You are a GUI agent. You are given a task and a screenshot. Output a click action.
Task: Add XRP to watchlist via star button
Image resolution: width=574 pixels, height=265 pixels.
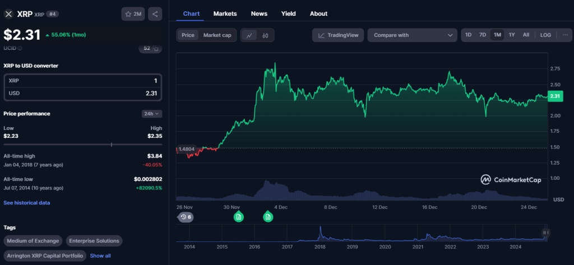tap(133, 14)
